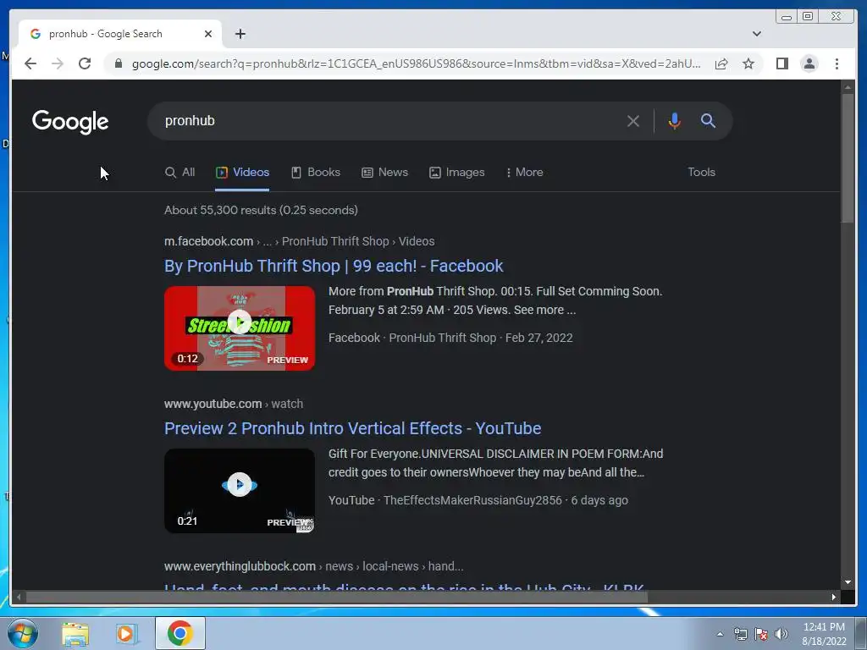Viewport: 867px width, 650px height.
Task: Switch to the Images tab
Action: (456, 172)
